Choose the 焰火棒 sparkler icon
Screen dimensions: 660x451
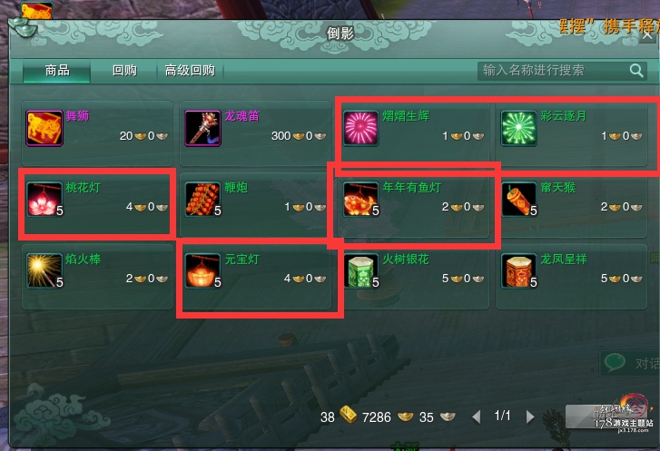click(x=44, y=271)
